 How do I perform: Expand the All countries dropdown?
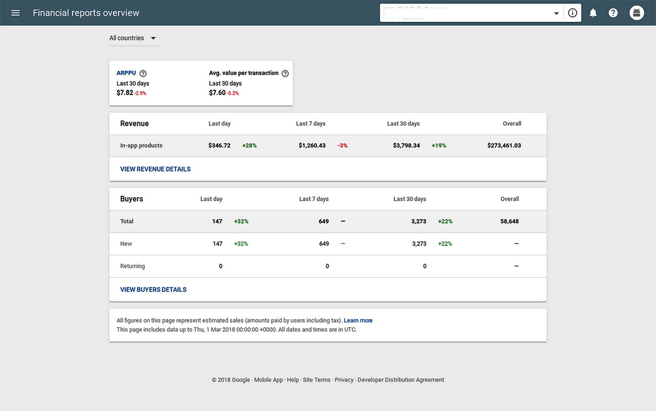(x=134, y=38)
